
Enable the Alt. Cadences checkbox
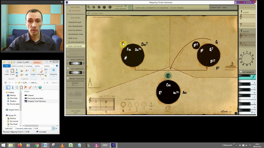(x=68, y=69)
